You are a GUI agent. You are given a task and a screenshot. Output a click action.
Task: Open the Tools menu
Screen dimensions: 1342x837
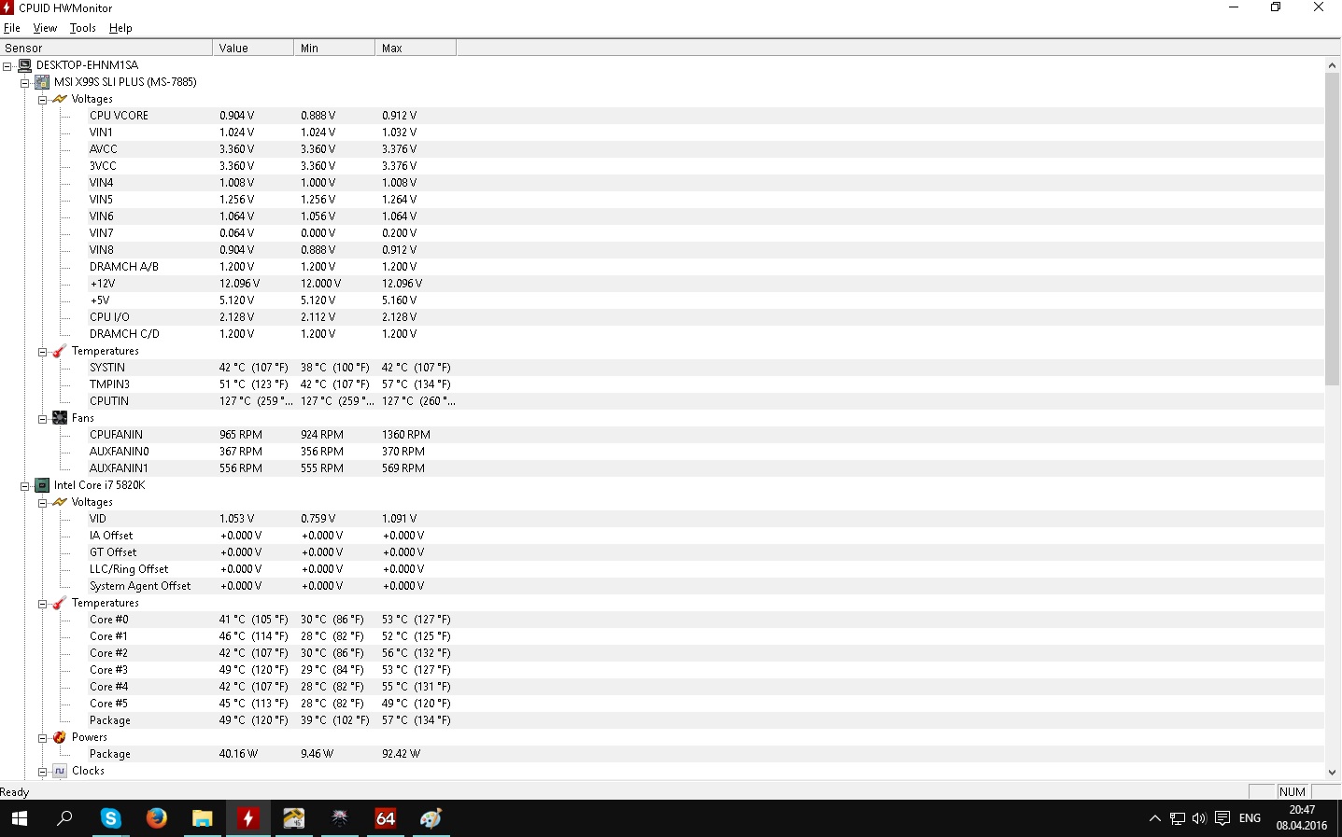coord(83,28)
